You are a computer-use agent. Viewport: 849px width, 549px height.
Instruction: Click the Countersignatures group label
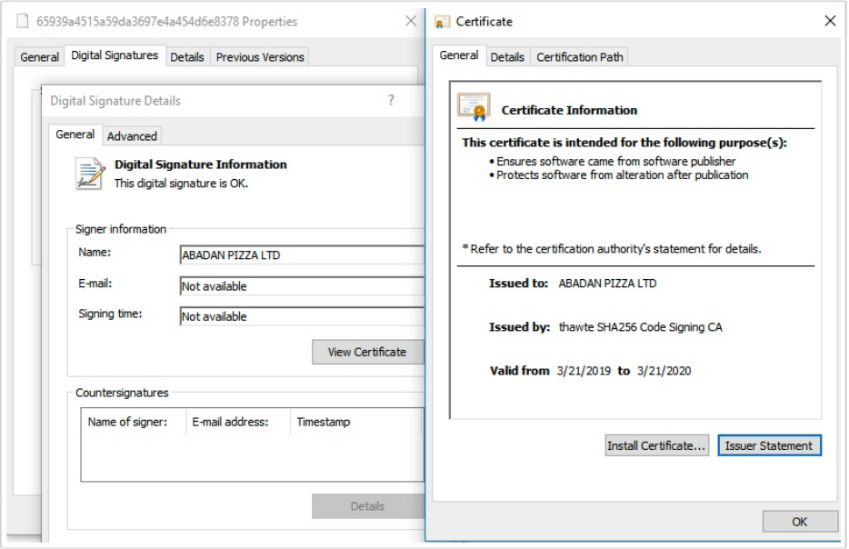122,393
